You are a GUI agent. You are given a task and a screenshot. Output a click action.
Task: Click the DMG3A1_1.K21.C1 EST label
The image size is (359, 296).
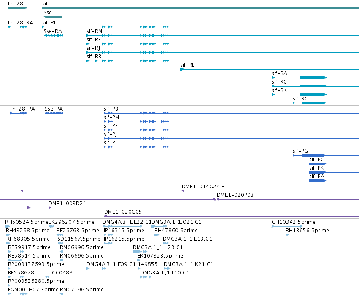(189, 265)
